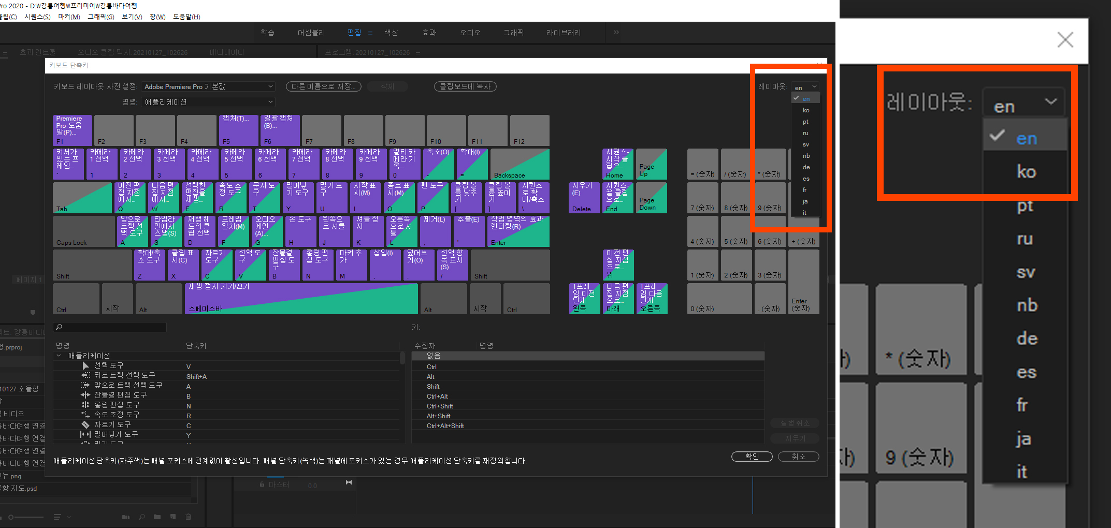Click the 취소 button
Image resolution: width=1111 pixels, height=528 pixels.
799,456
